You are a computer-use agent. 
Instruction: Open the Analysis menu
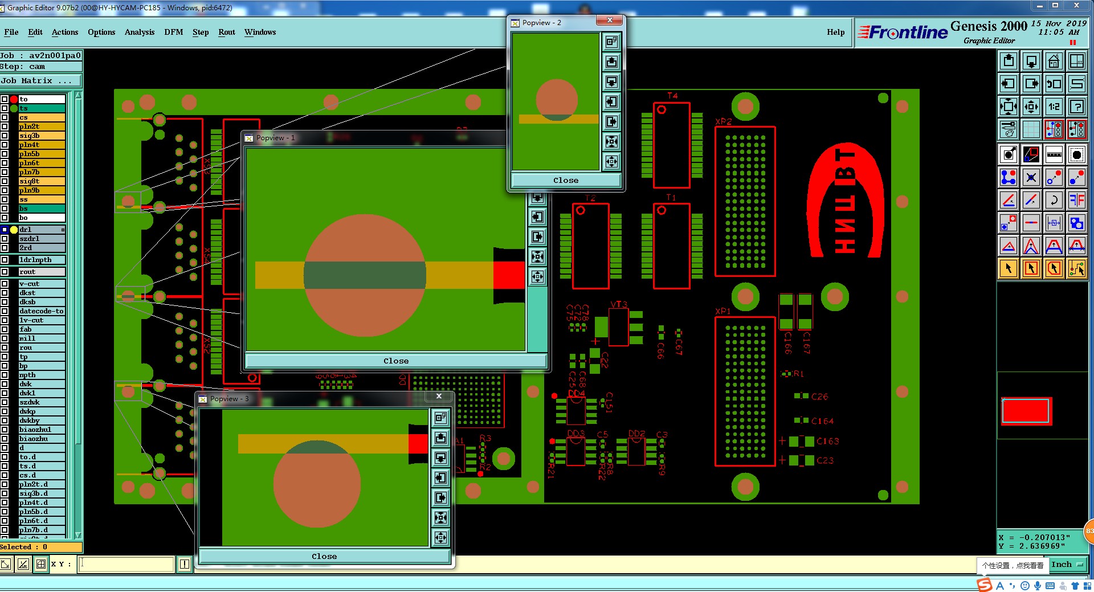140,32
